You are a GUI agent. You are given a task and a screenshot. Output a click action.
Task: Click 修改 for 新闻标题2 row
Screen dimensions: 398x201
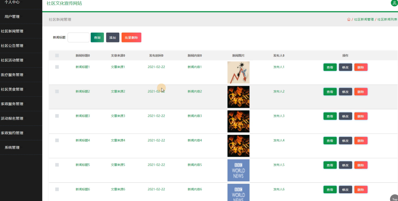point(345,92)
